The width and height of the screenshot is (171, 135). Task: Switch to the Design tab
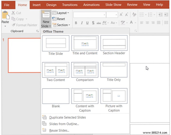click(51, 5)
